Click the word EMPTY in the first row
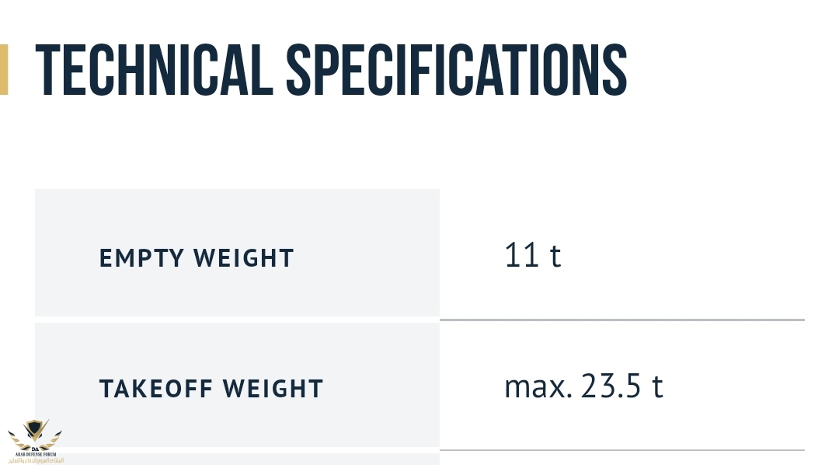 click(x=142, y=258)
